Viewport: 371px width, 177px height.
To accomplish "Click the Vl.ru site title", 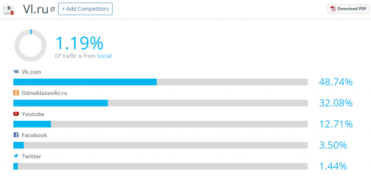I will point(36,9).
